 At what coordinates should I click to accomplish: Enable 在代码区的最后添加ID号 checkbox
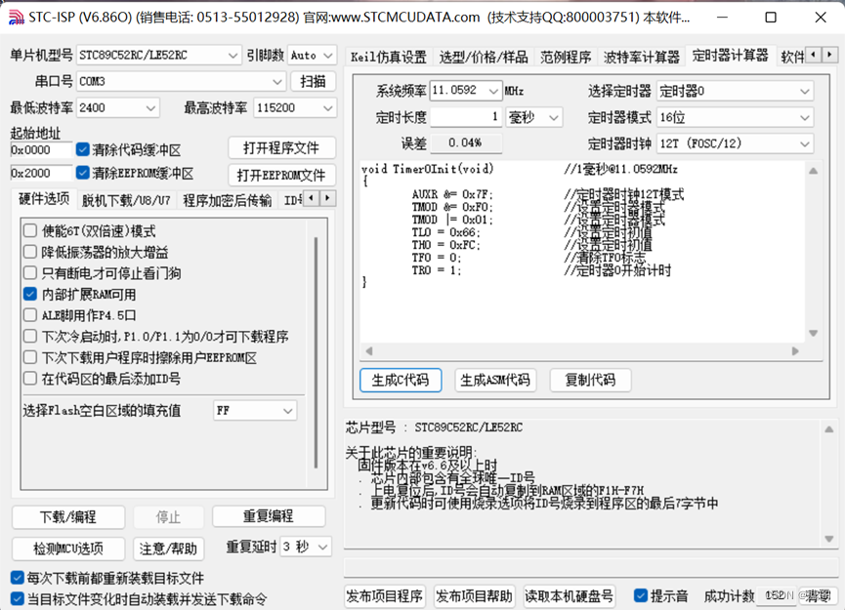click(30, 379)
